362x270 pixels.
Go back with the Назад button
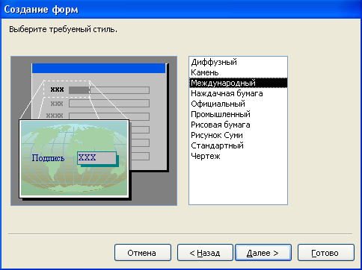click(x=205, y=253)
